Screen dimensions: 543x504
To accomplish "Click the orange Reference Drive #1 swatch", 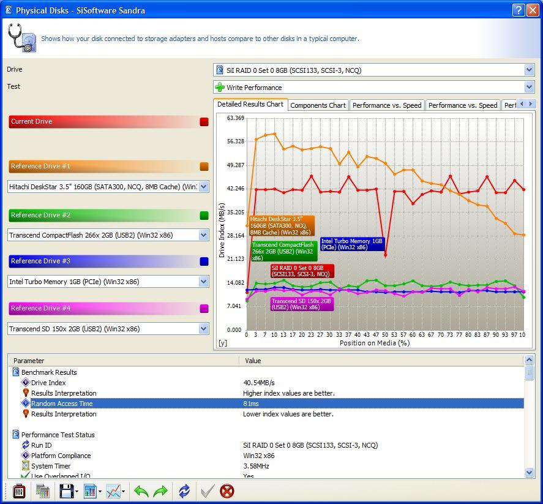I will coord(204,167).
